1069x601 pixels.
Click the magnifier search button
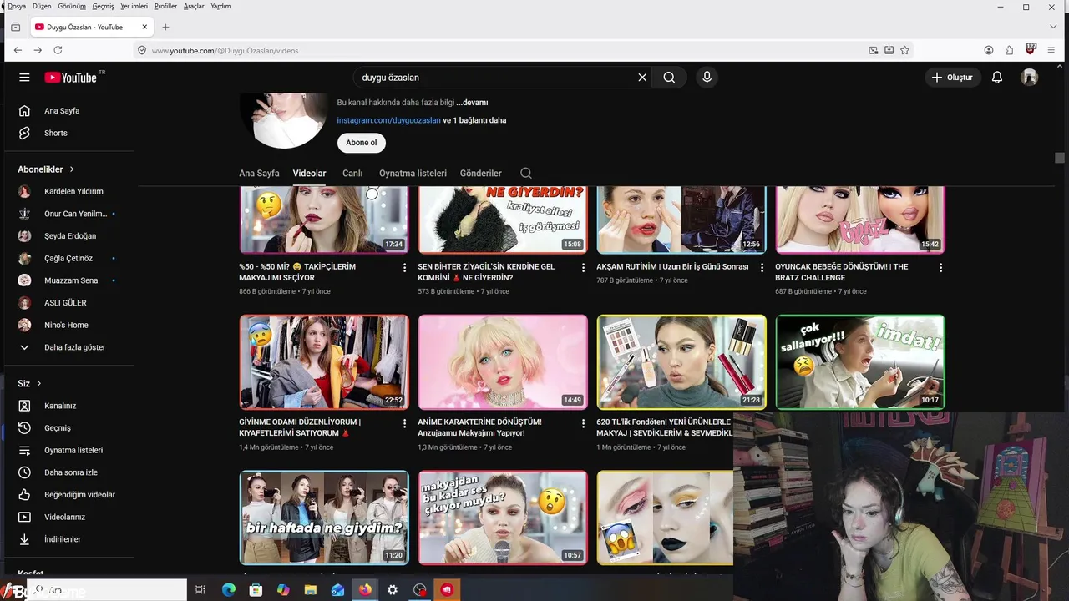(x=669, y=78)
